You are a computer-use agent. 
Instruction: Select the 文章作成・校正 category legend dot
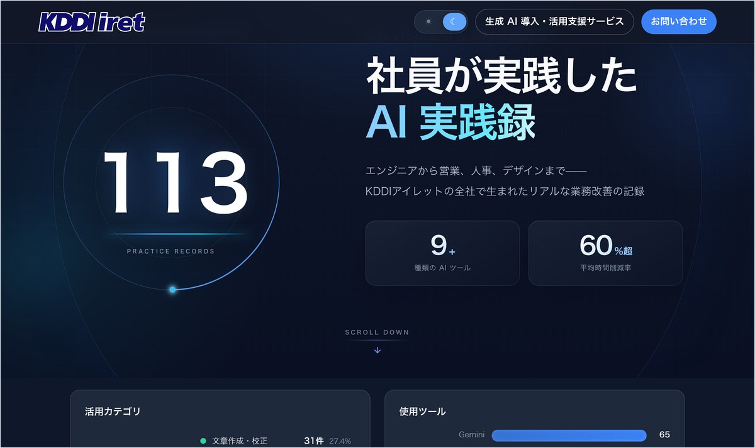[203, 441]
